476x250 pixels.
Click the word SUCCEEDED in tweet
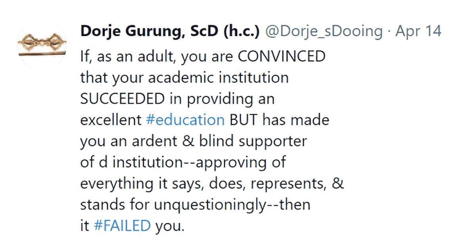(122, 99)
